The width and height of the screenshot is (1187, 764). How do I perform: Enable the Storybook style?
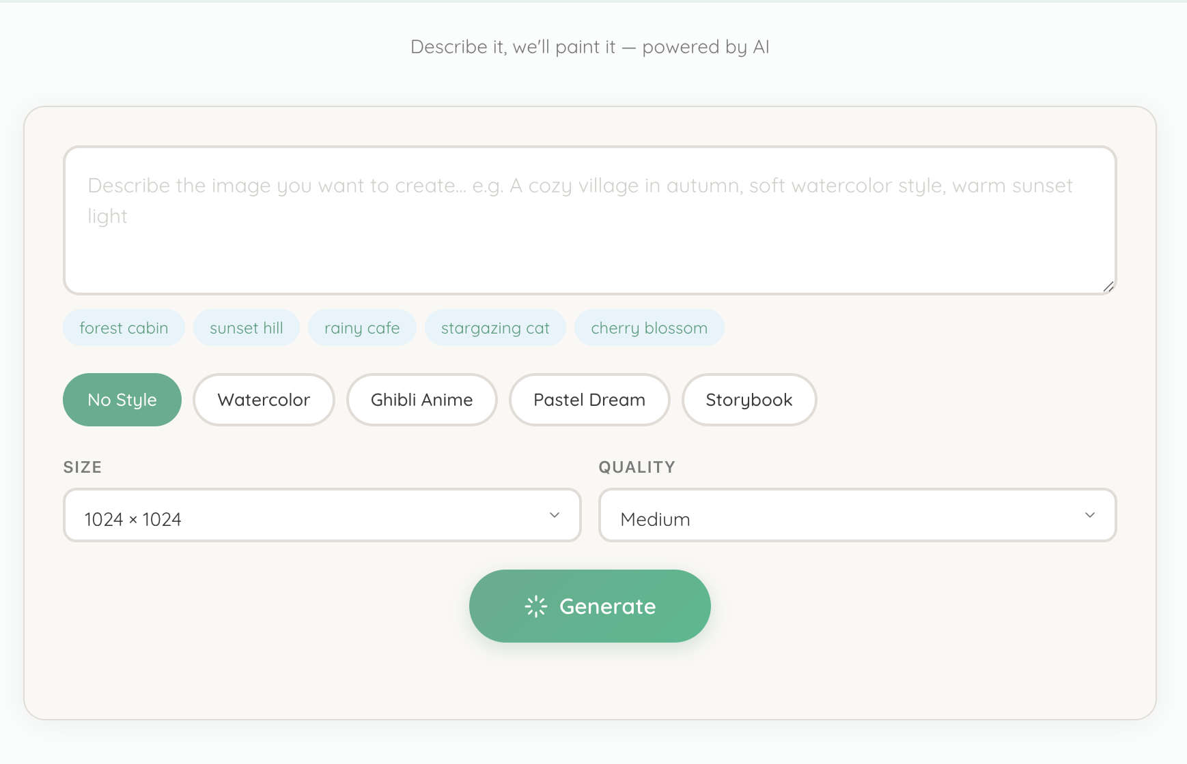point(749,400)
